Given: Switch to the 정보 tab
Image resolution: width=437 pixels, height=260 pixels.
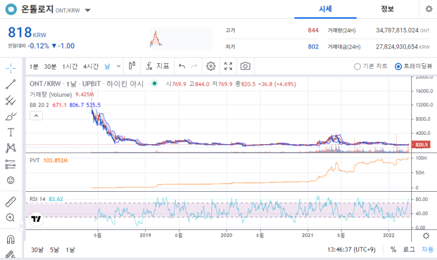Looking at the screenshot, I should coord(387,9).
